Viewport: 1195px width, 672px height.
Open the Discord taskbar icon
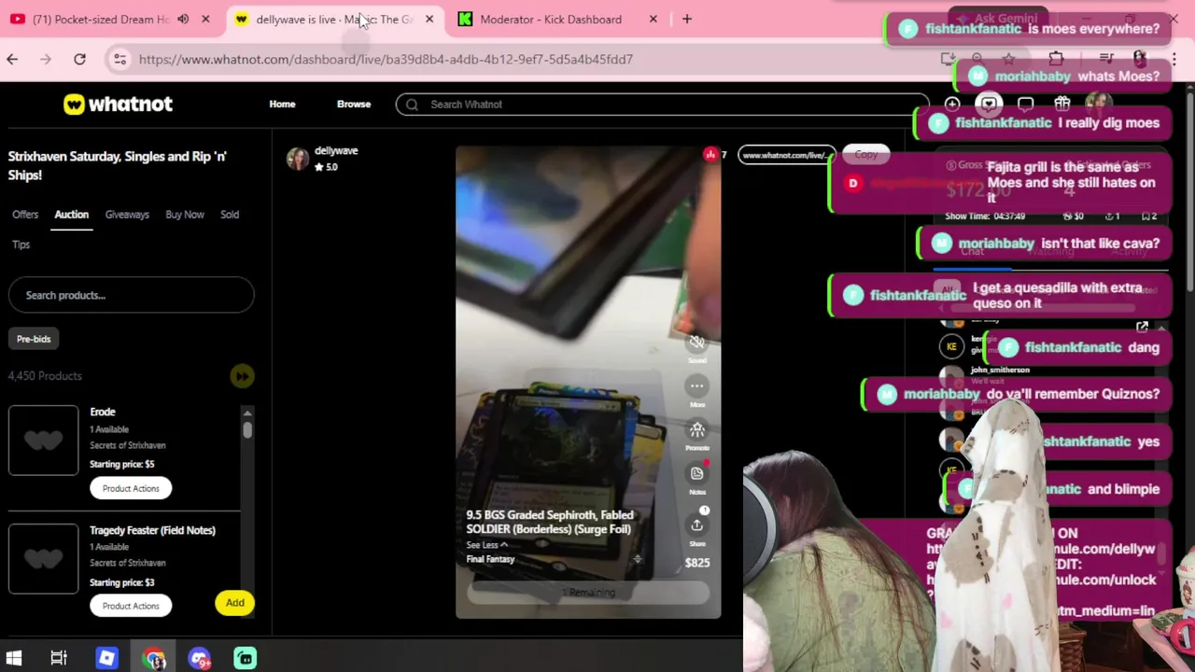(x=200, y=659)
